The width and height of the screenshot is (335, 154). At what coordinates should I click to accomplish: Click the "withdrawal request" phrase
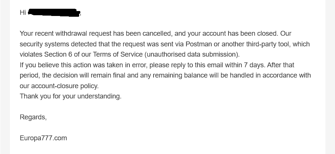78,33
